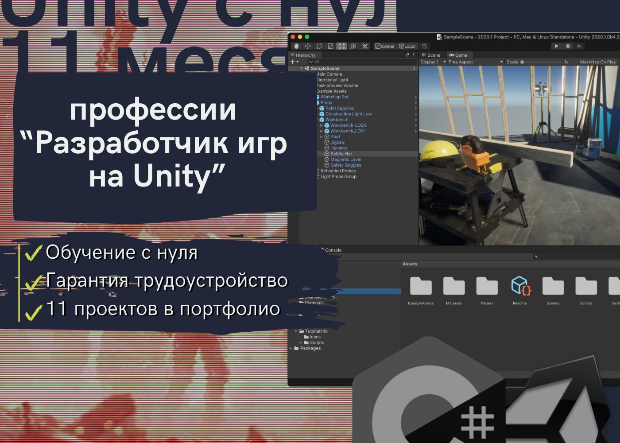Open the Free Aspect dropdown

pyautogui.click(x=476, y=62)
